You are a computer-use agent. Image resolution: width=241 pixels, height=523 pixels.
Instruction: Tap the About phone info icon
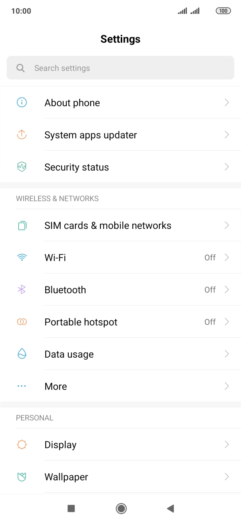coord(22,103)
